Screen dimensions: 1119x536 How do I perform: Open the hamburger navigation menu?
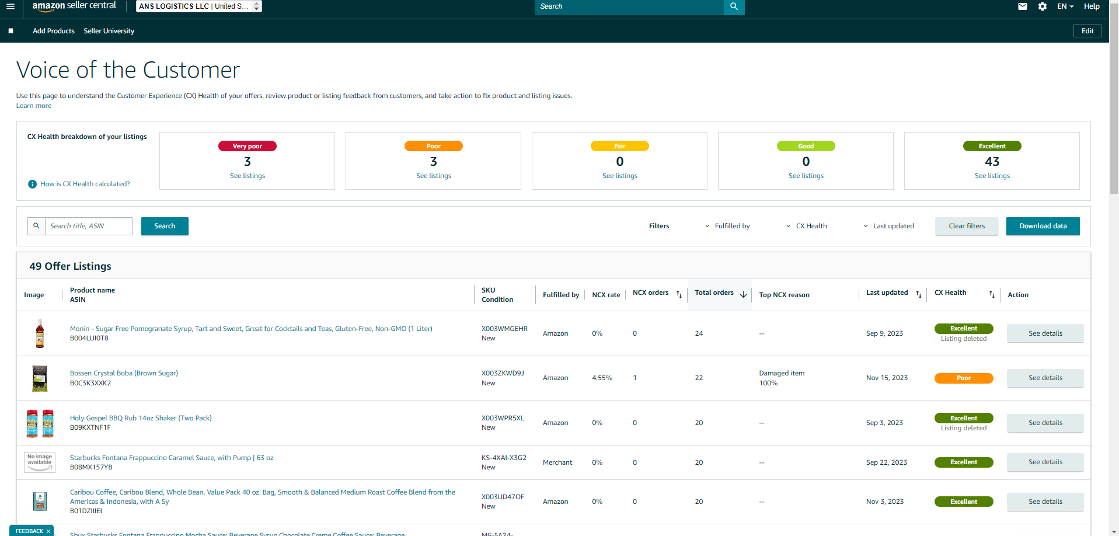pos(11,6)
